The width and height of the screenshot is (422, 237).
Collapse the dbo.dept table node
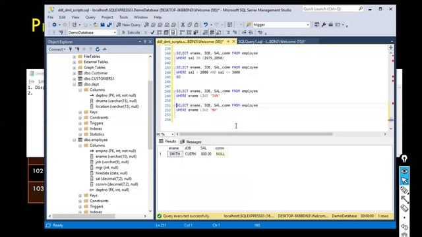[x=75, y=84]
